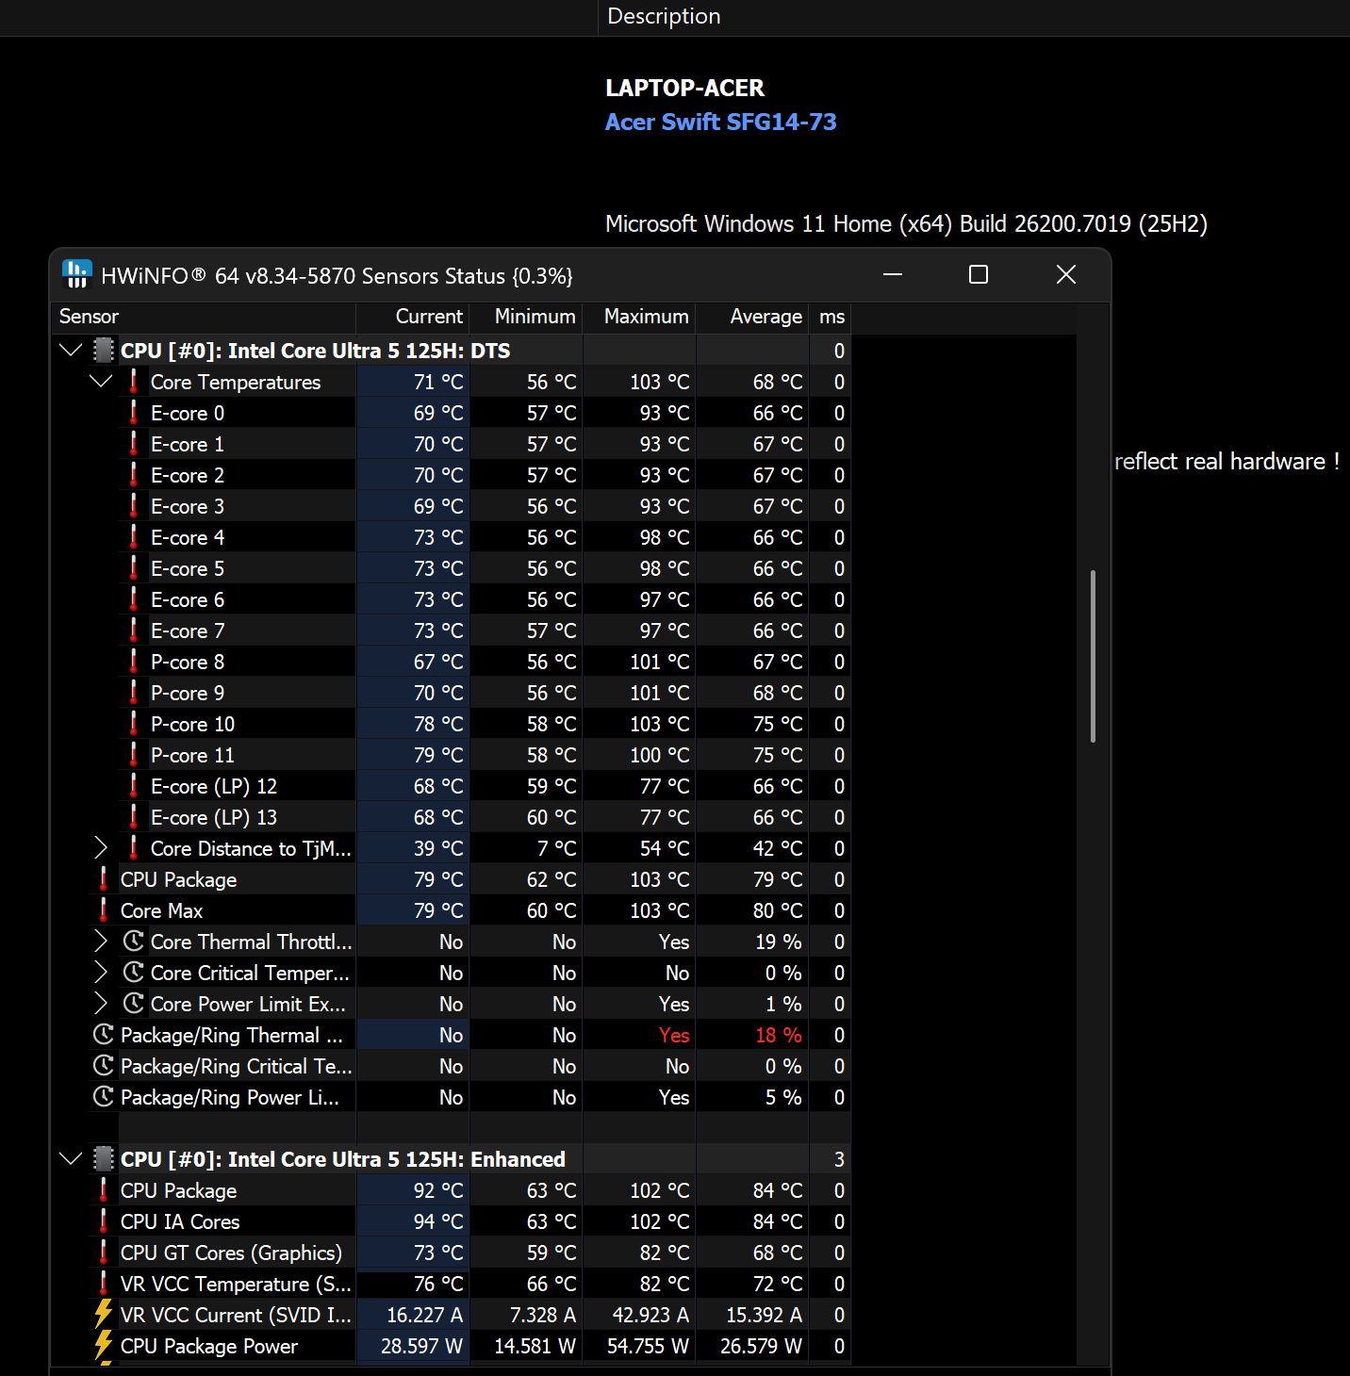Click lightning icon beside CPU Package Power
This screenshot has height=1376, width=1350.
coord(104,1346)
